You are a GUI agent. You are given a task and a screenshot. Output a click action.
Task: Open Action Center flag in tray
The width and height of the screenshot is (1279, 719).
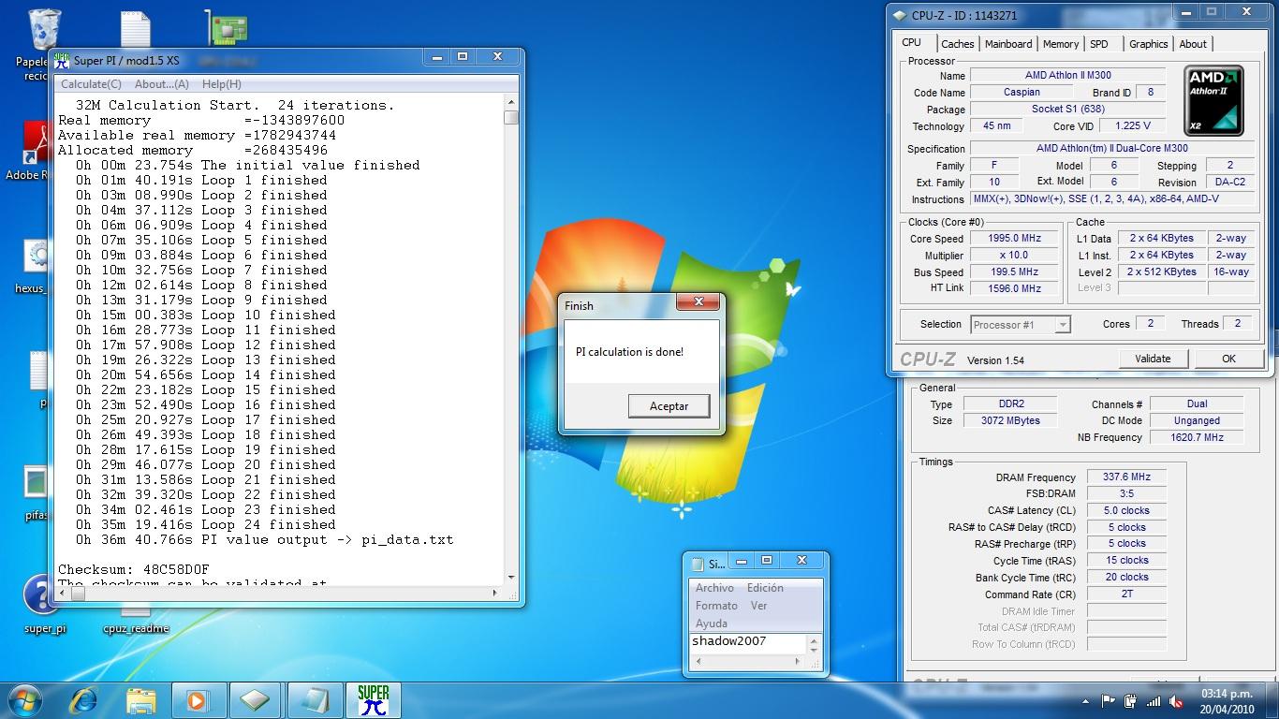pyautogui.click(x=1109, y=700)
